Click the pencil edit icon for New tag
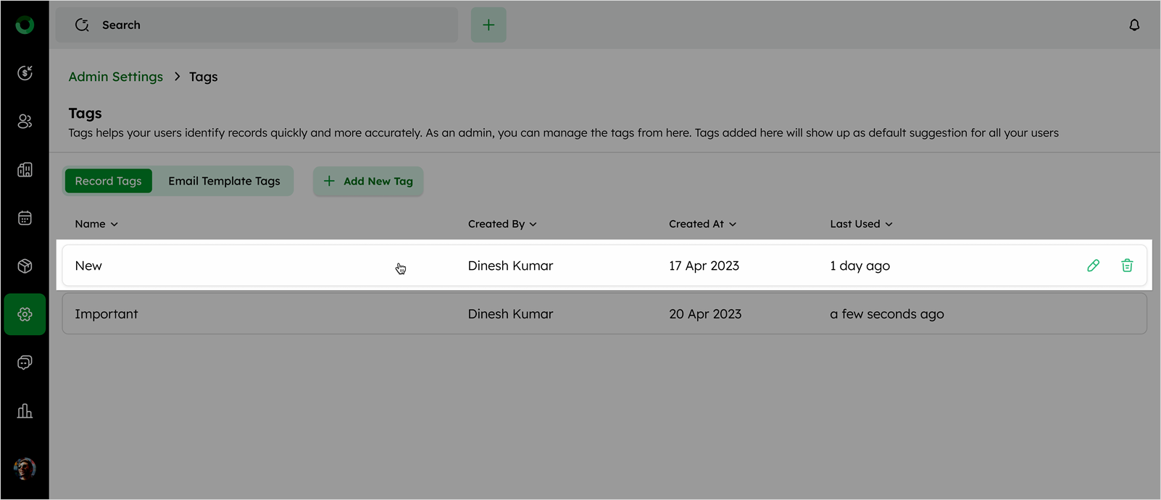The width and height of the screenshot is (1161, 500). coord(1093,266)
